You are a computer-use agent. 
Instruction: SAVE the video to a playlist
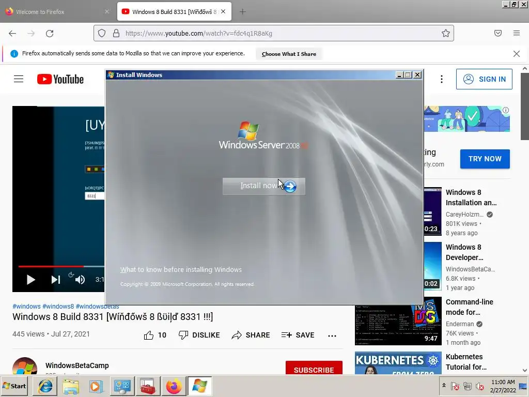point(298,335)
